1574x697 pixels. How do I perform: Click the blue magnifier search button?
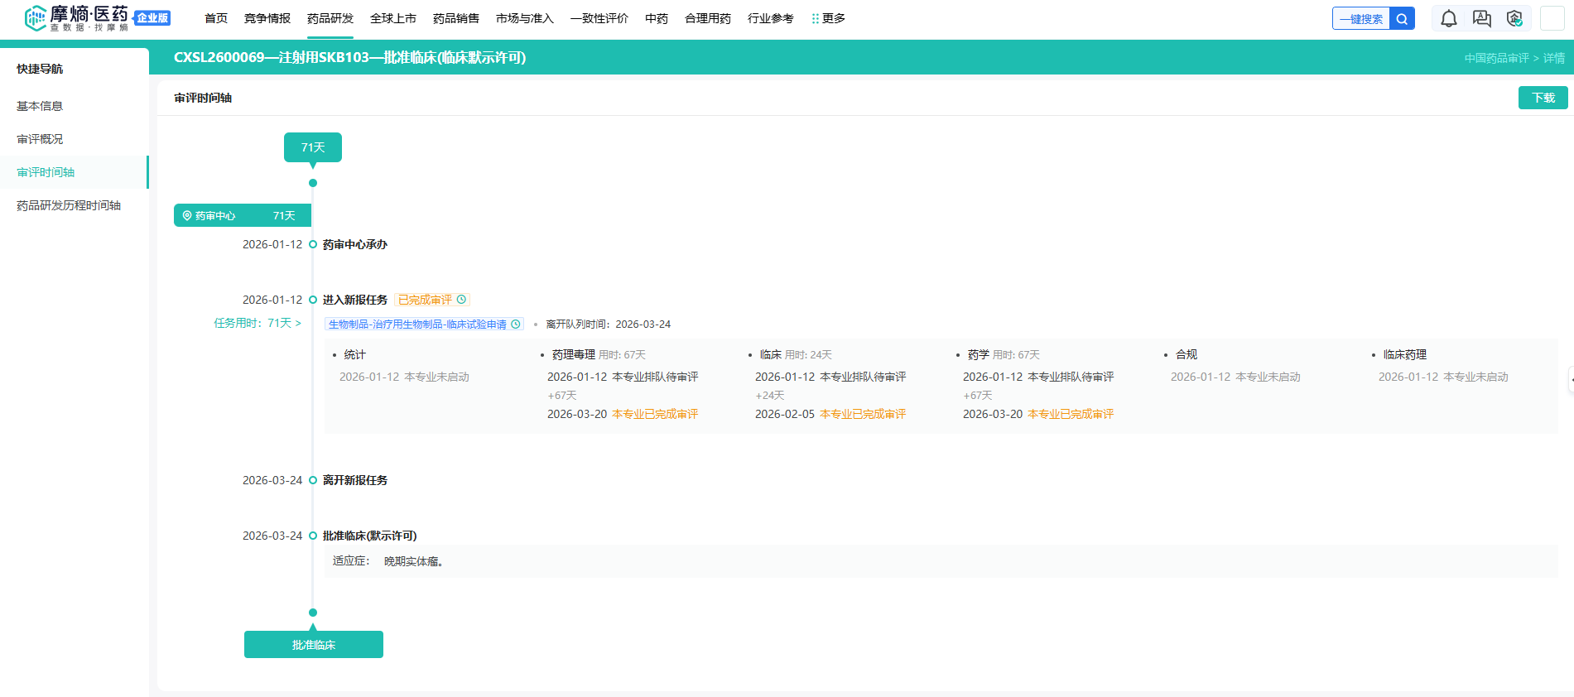click(x=1402, y=19)
